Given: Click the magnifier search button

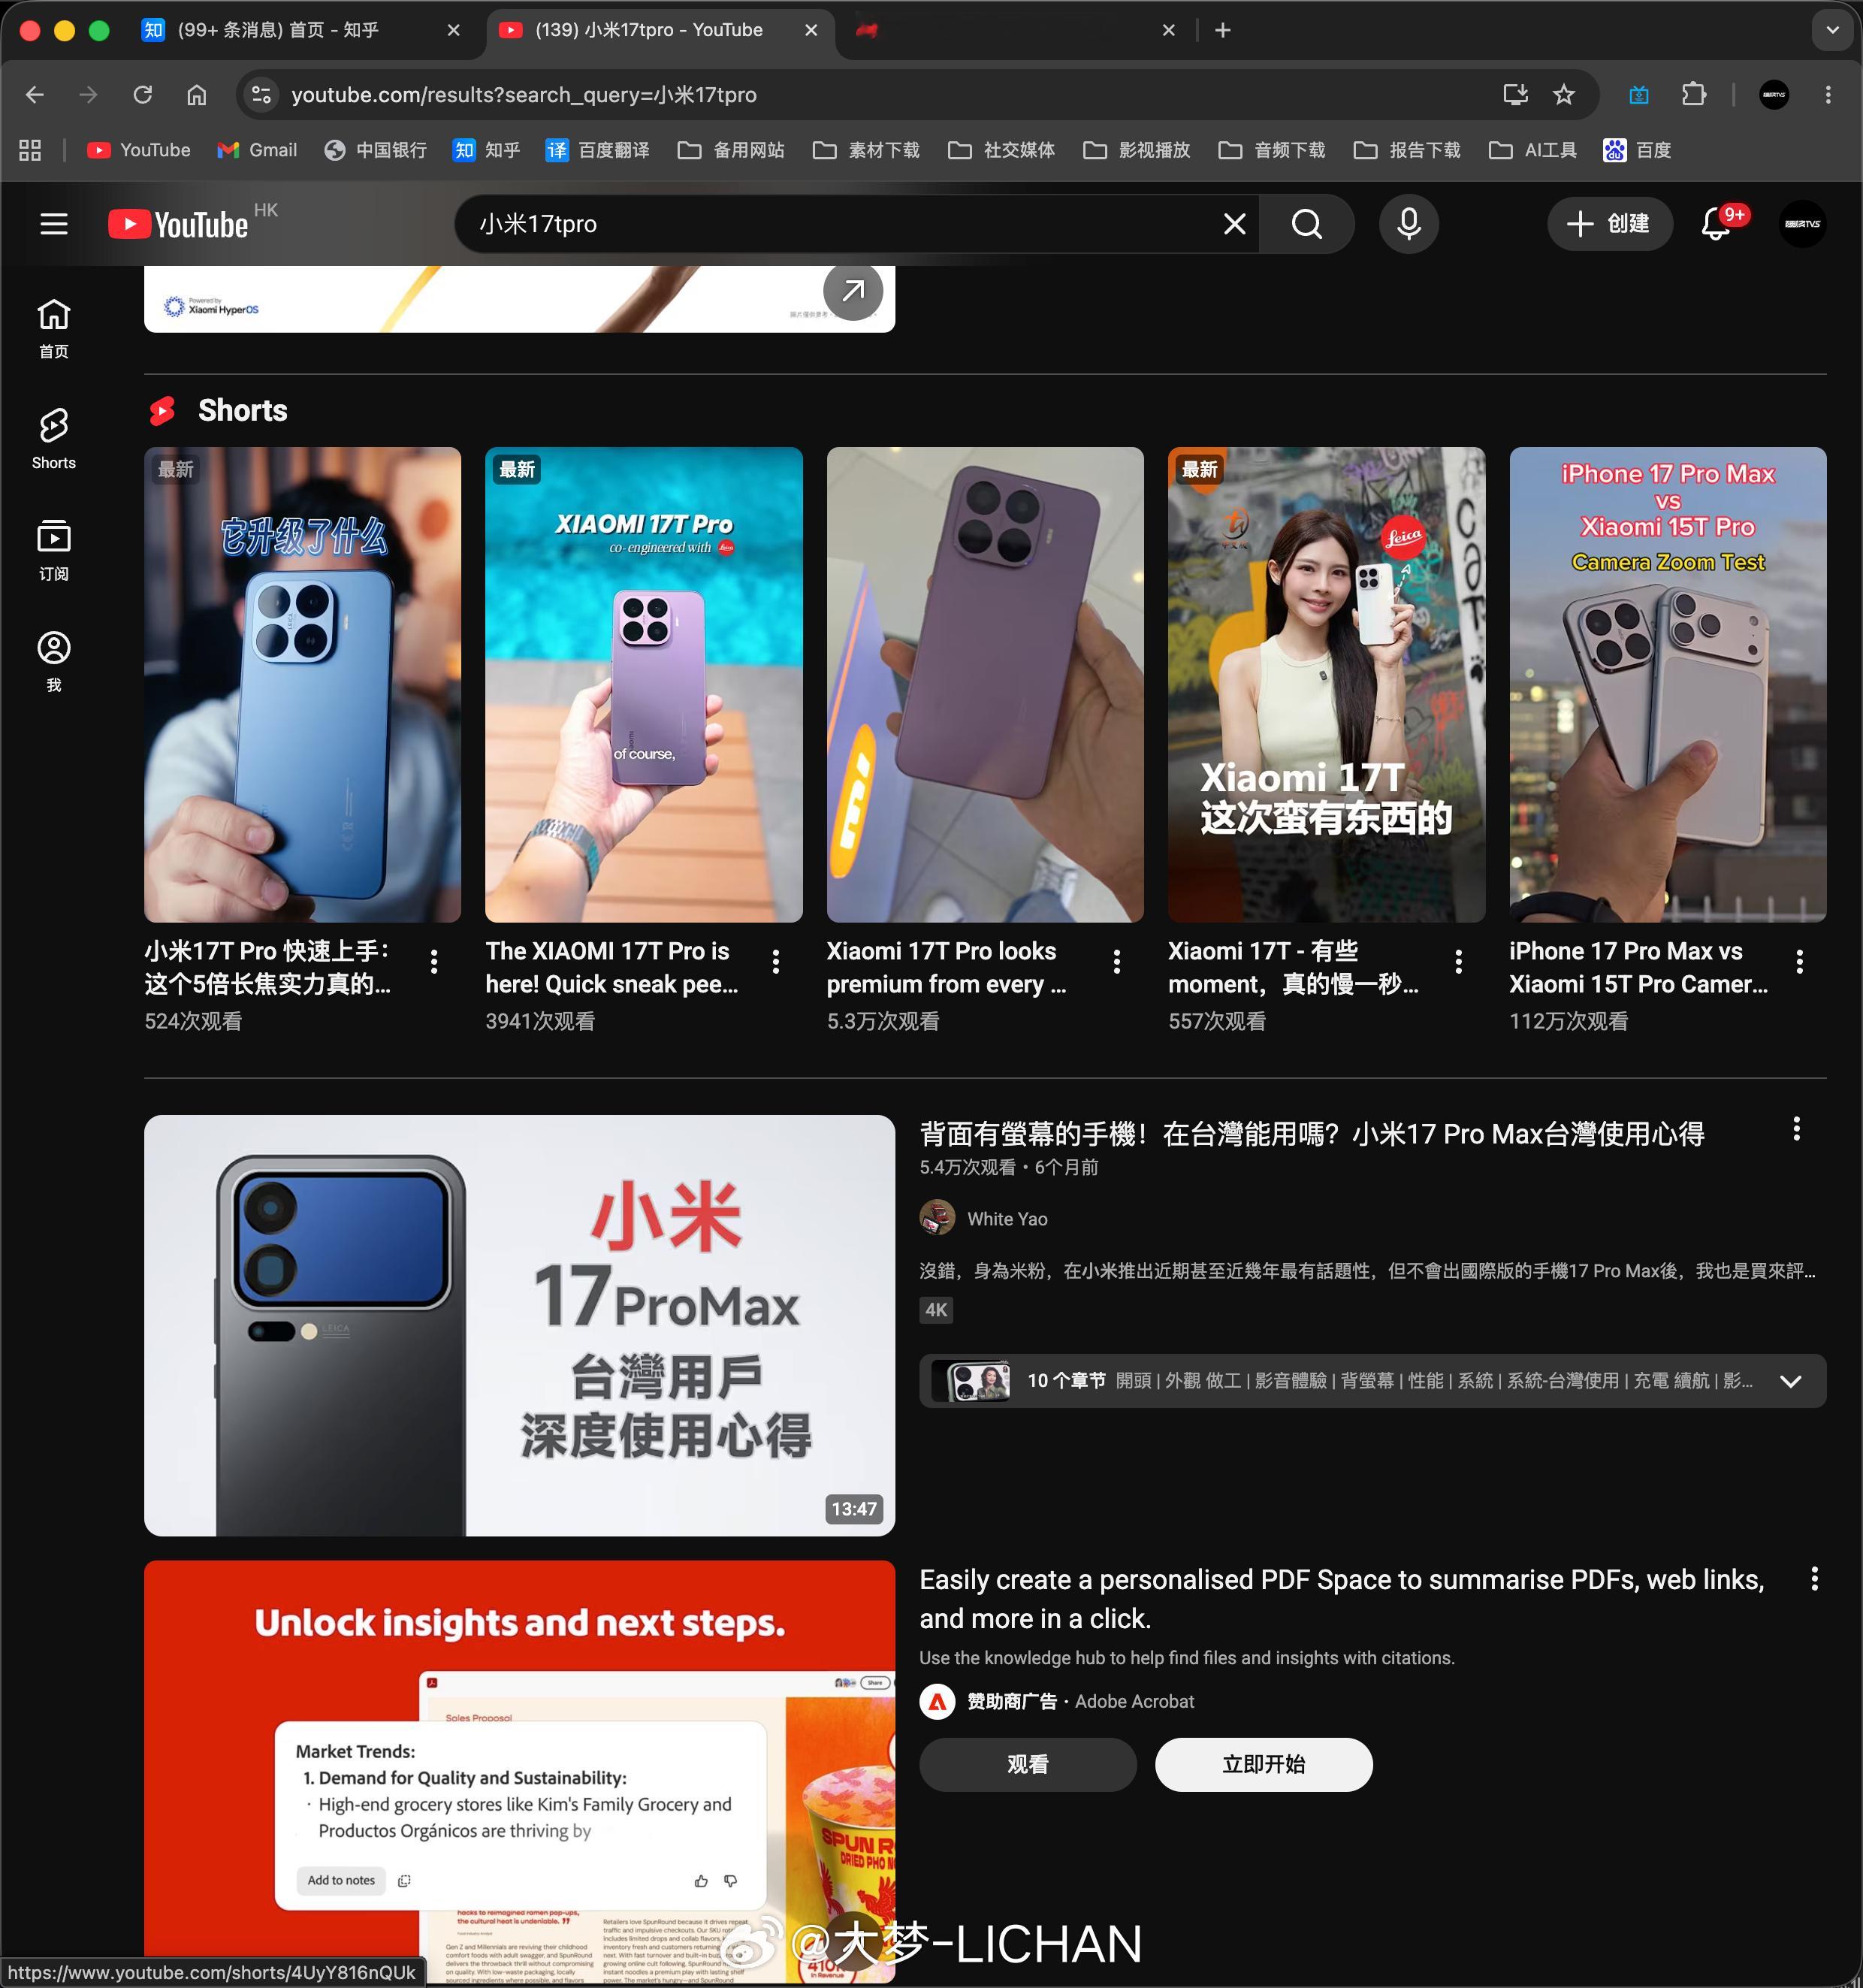Looking at the screenshot, I should [1307, 224].
